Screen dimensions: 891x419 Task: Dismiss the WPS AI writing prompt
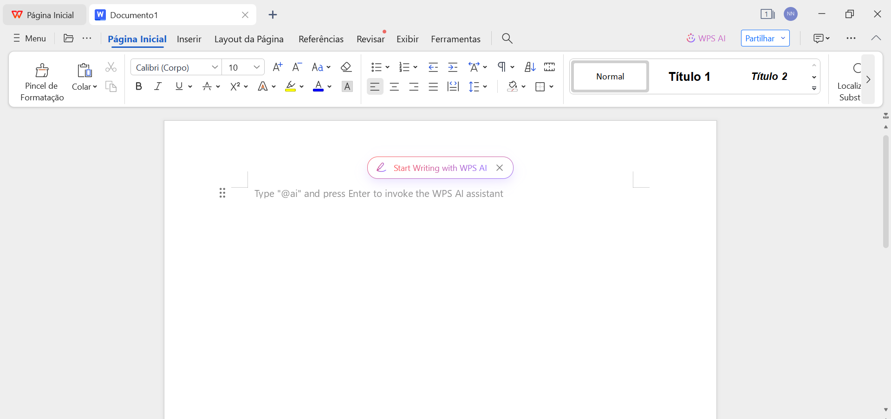click(500, 168)
